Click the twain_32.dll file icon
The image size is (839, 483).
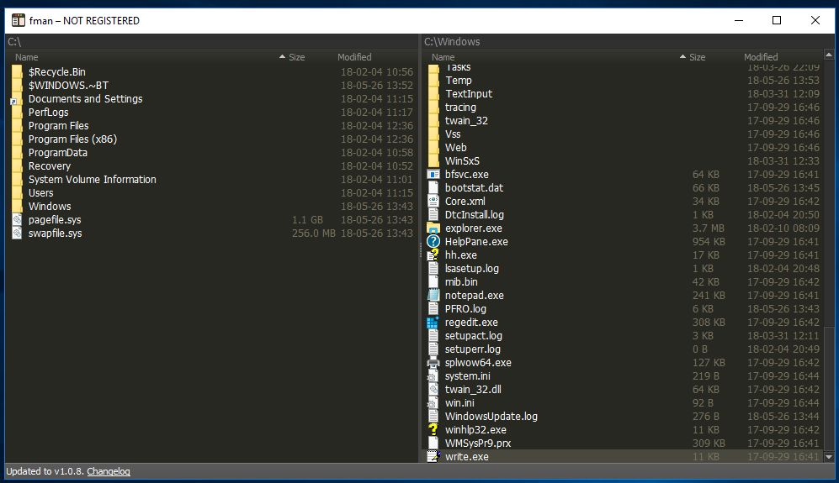(x=433, y=390)
